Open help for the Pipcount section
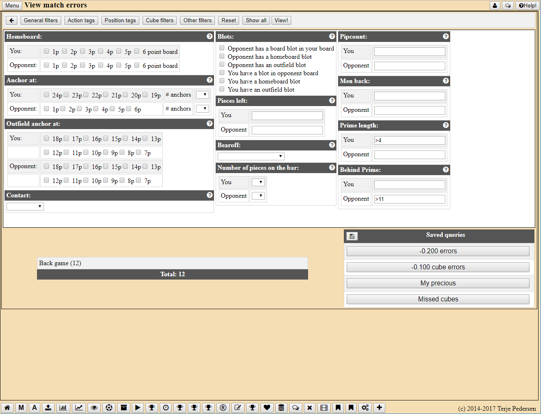 [446, 37]
